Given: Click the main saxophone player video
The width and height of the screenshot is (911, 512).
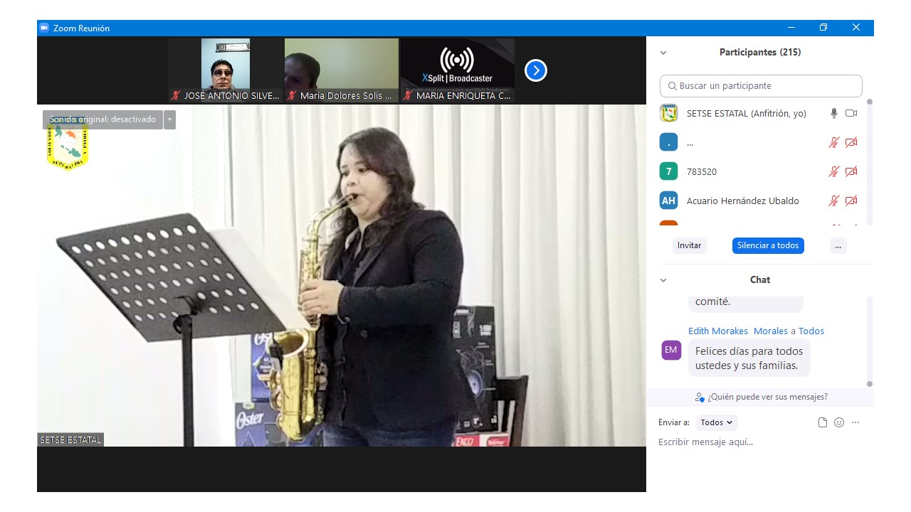Looking at the screenshot, I should (342, 276).
